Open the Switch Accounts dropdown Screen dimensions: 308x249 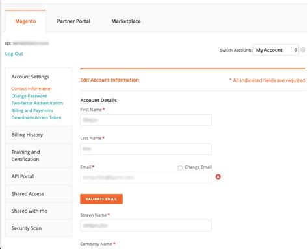[x=276, y=50]
